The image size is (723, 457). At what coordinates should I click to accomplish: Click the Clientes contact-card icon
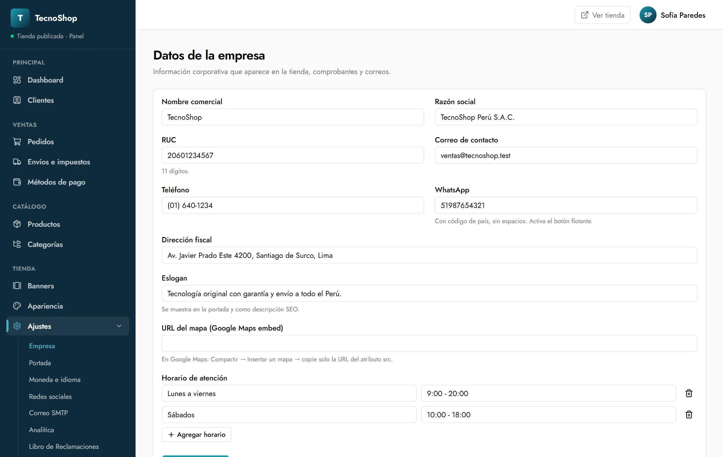click(x=17, y=100)
